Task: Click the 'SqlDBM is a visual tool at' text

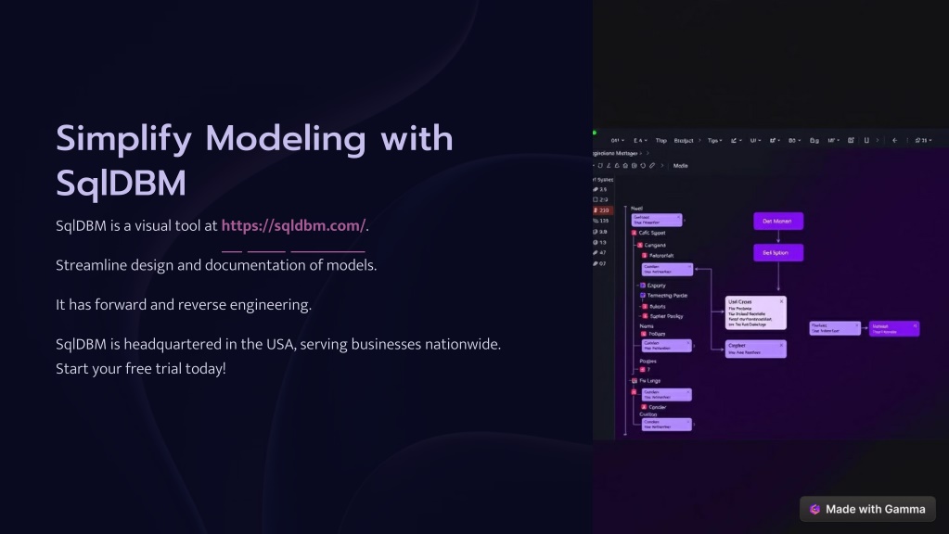Action: pos(136,225)
